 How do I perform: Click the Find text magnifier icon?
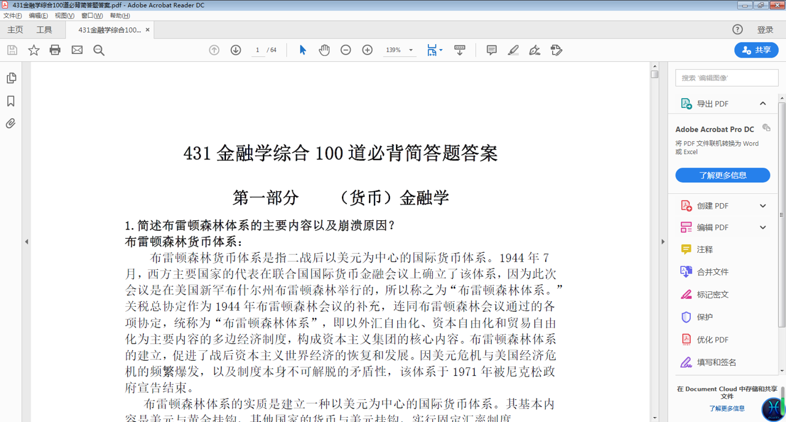pos(99,50)
